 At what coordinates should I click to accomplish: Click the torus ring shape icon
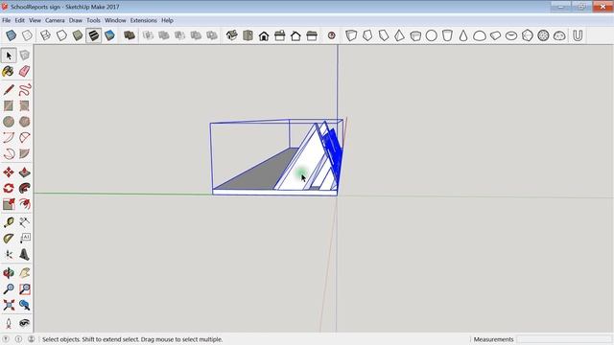[511, 35]
